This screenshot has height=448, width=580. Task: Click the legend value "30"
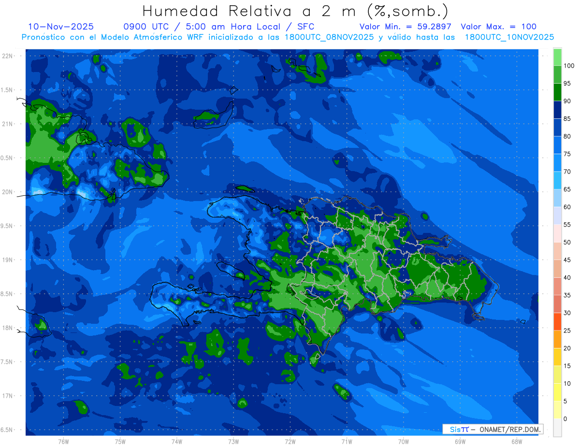[567, 313]
